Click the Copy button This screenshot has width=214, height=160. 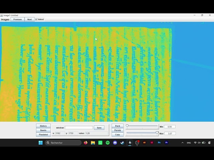click(117, 135)
